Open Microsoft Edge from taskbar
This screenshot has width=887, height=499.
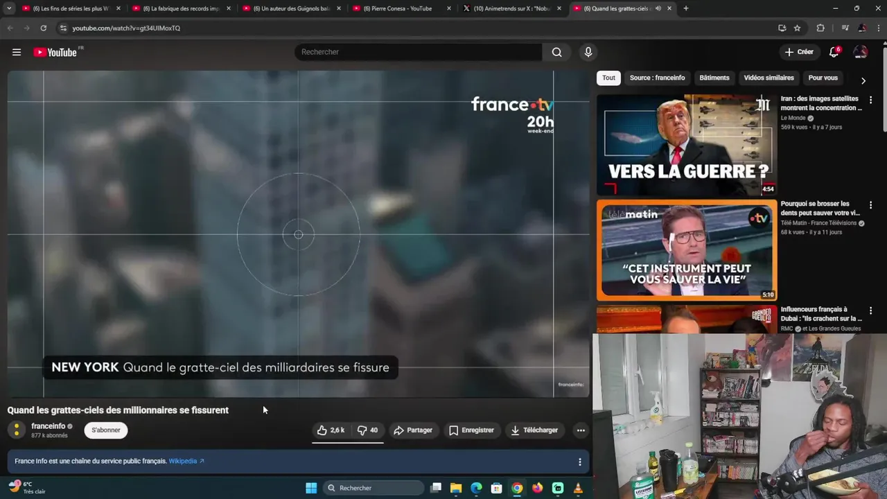[476, 488]
